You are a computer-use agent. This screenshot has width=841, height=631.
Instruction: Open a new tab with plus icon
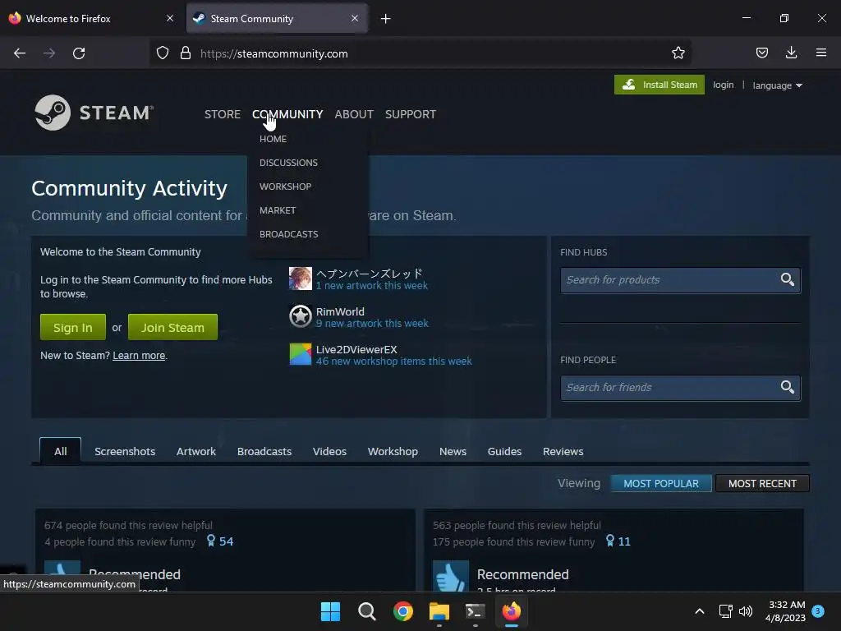click(x=386, y=19)
